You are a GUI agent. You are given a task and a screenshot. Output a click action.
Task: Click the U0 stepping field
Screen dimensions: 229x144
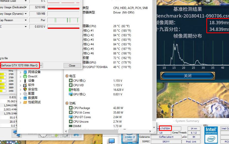[161, 133]
